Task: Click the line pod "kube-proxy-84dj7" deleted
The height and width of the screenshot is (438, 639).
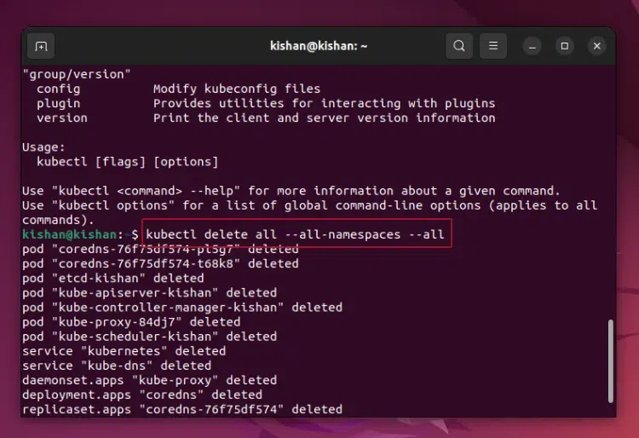Action: (131, 322)
